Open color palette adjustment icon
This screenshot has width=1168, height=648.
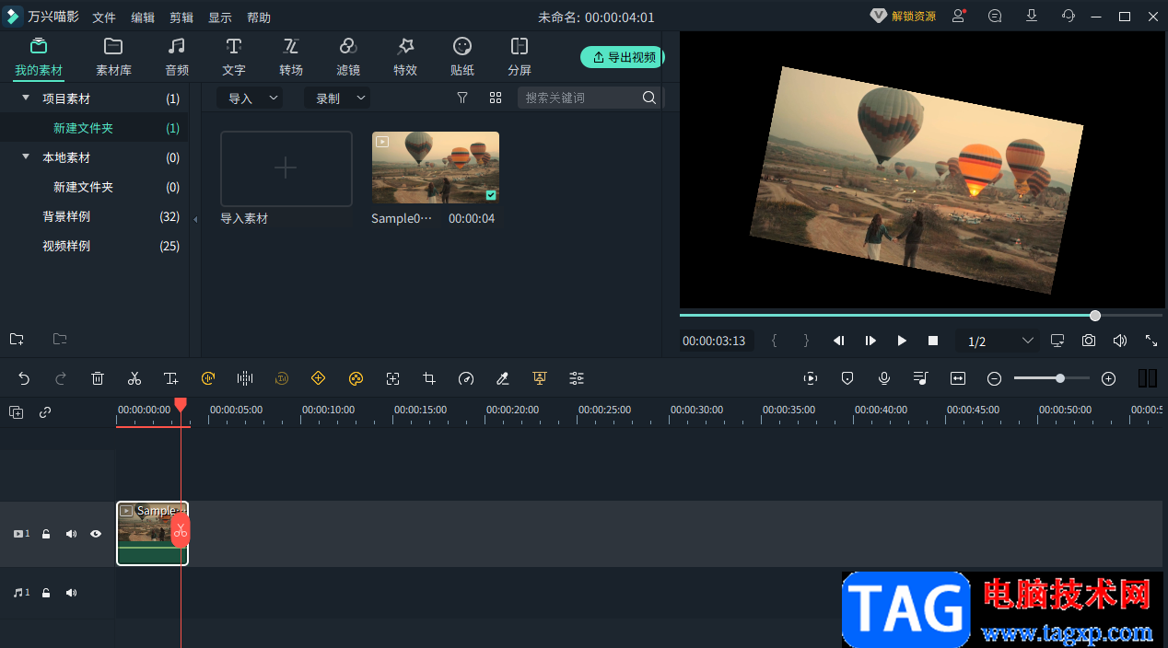pos(356,378)
